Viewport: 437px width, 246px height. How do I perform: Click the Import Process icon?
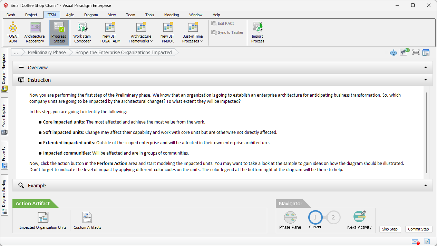click(258, 32)
